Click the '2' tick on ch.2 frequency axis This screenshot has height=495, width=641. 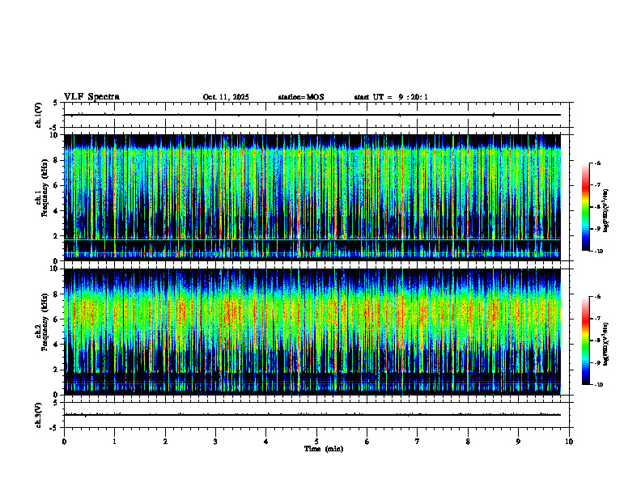(x=57, y=370)
